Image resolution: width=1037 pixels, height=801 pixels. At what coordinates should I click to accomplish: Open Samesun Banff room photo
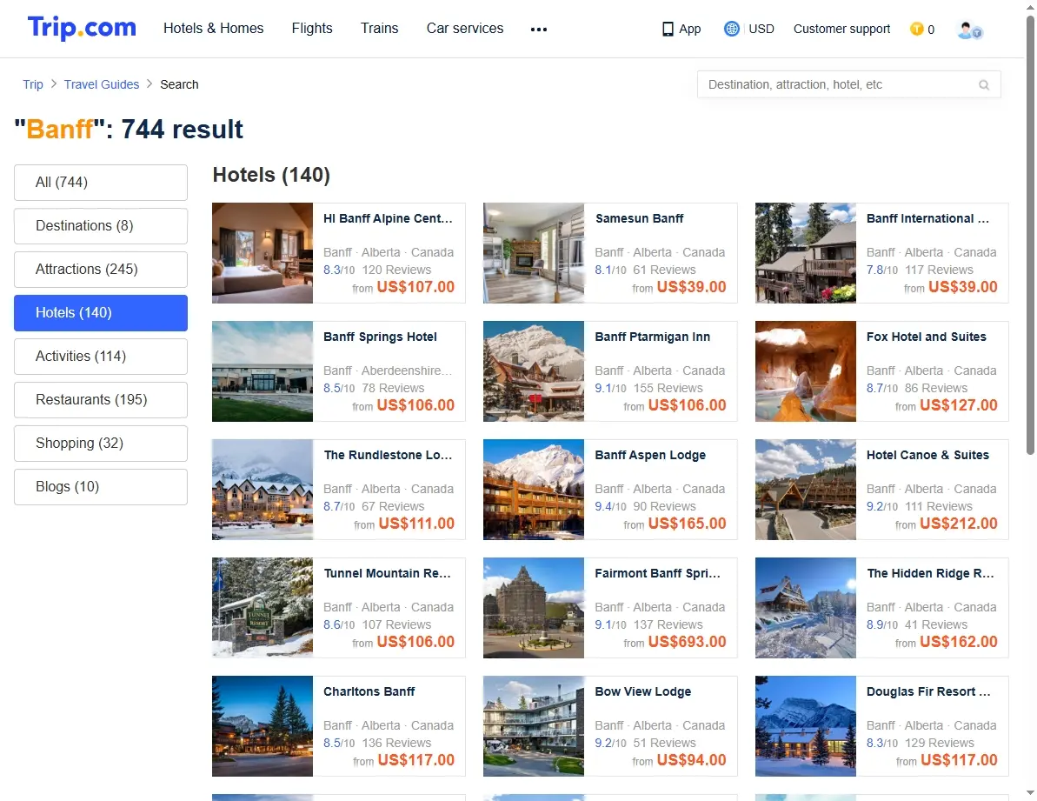point(534,253)
